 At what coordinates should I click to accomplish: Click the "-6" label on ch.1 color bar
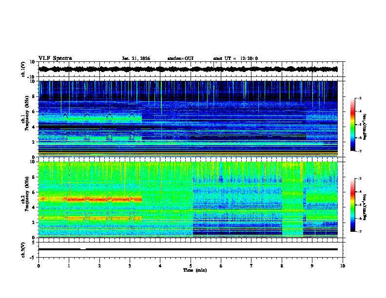(x=360, y=138)
